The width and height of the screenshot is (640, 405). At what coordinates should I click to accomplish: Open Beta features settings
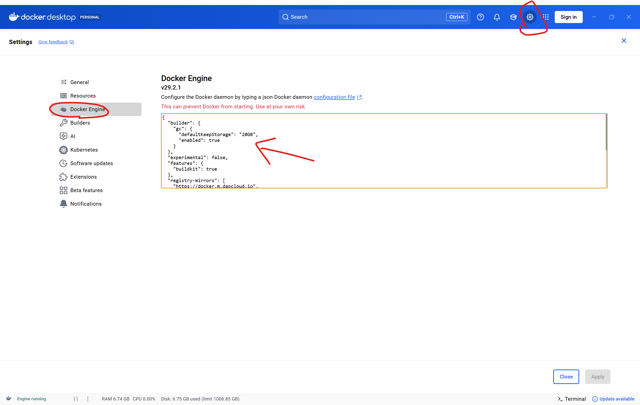[86, 190]
